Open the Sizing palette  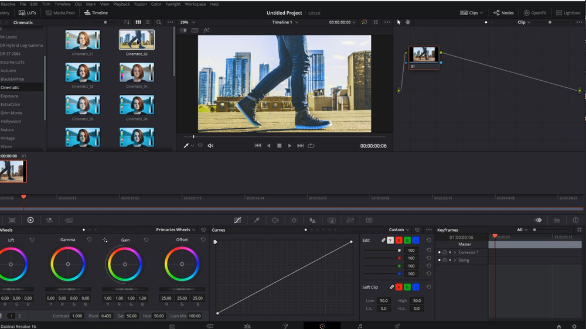coord(350,220)
